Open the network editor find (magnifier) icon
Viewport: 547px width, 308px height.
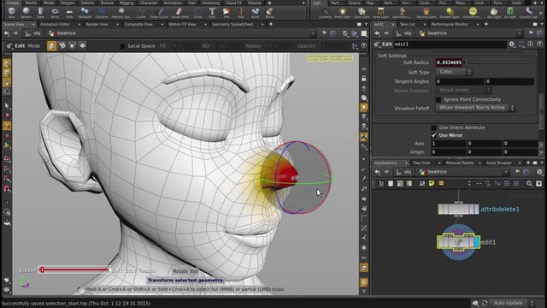click(529, 183)
